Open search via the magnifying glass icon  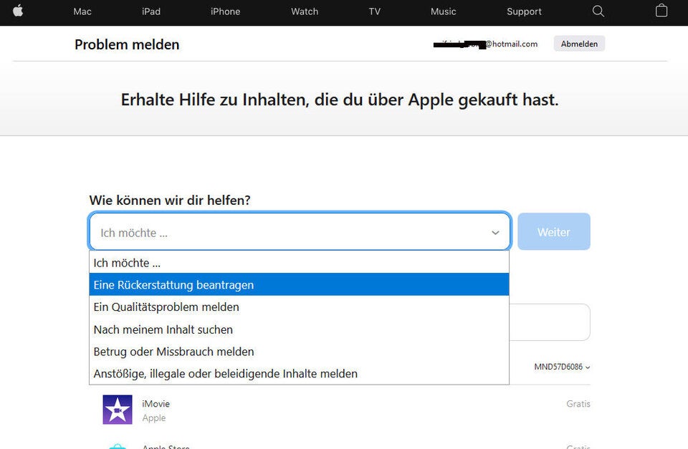pos(598,11)
